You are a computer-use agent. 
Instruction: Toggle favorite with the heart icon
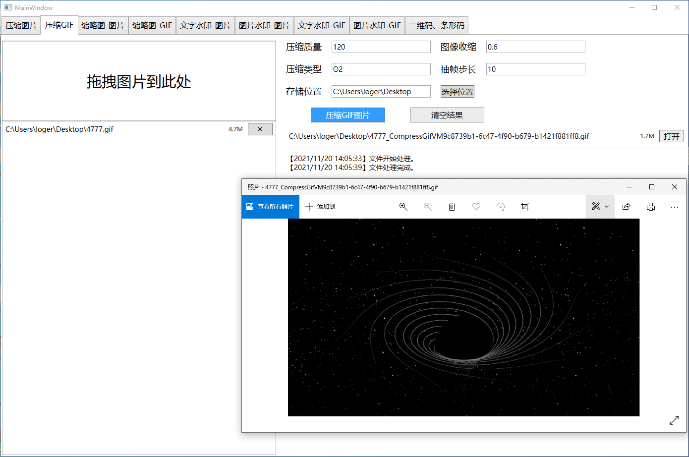(x=476, y=206)
